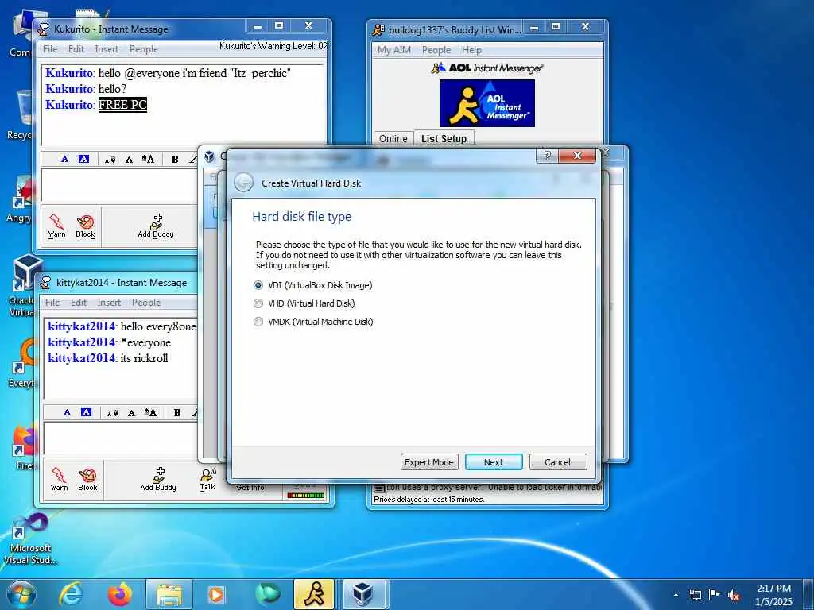The image size is (814, 610).
Task: Click Warn icon in Kukurito window
Action: point(56,226)
